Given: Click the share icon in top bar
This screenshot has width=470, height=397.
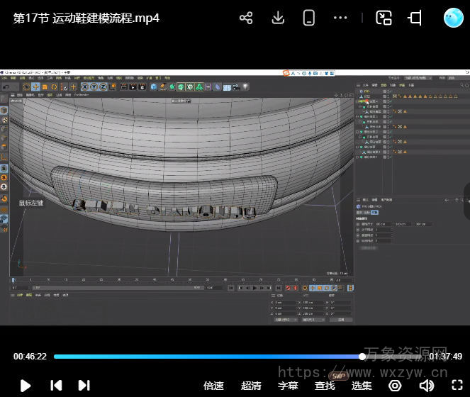Looking at the screenshot, I should 246,18.
